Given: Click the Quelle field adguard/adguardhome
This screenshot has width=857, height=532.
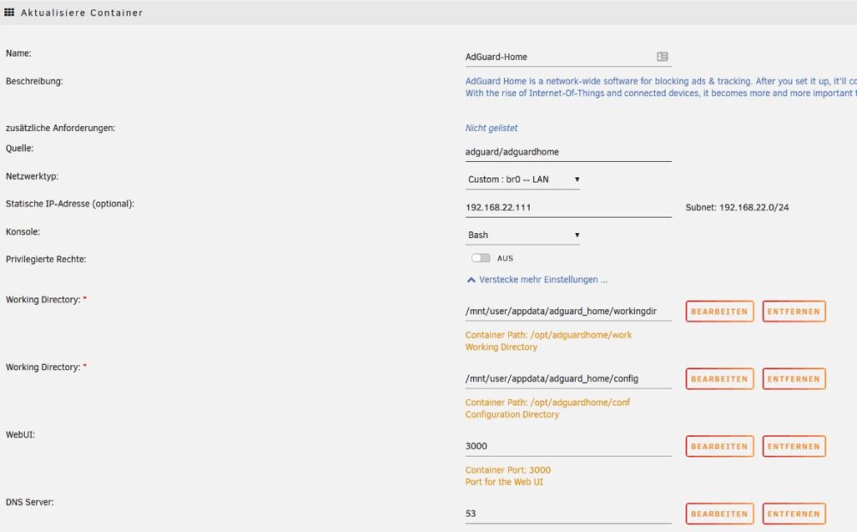Looking at the screenshot, I should (568, 152).
